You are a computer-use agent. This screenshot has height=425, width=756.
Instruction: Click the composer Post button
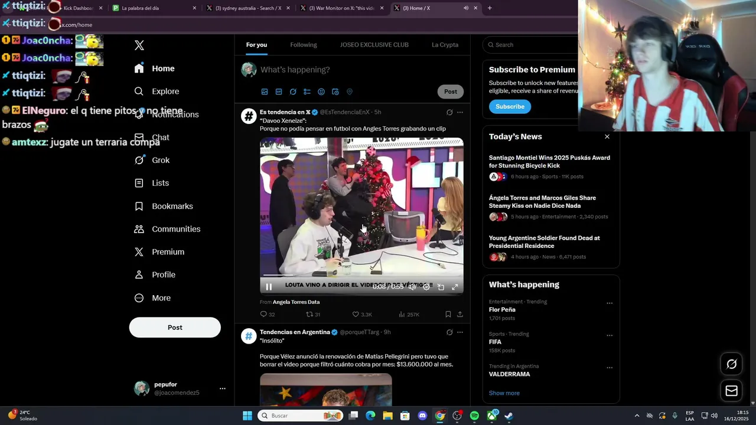point(451,91)
